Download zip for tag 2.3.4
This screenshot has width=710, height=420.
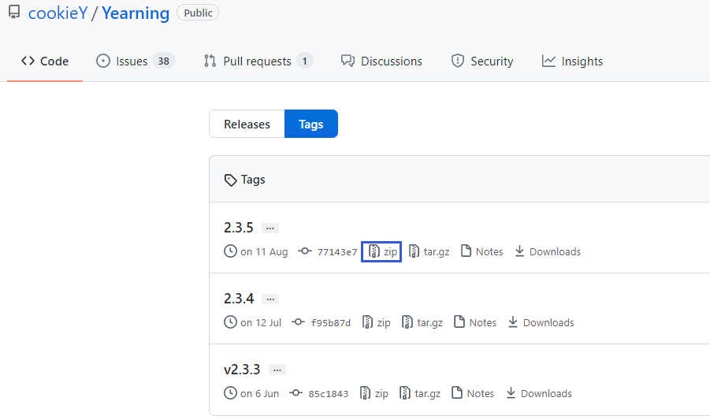point(376,323)
